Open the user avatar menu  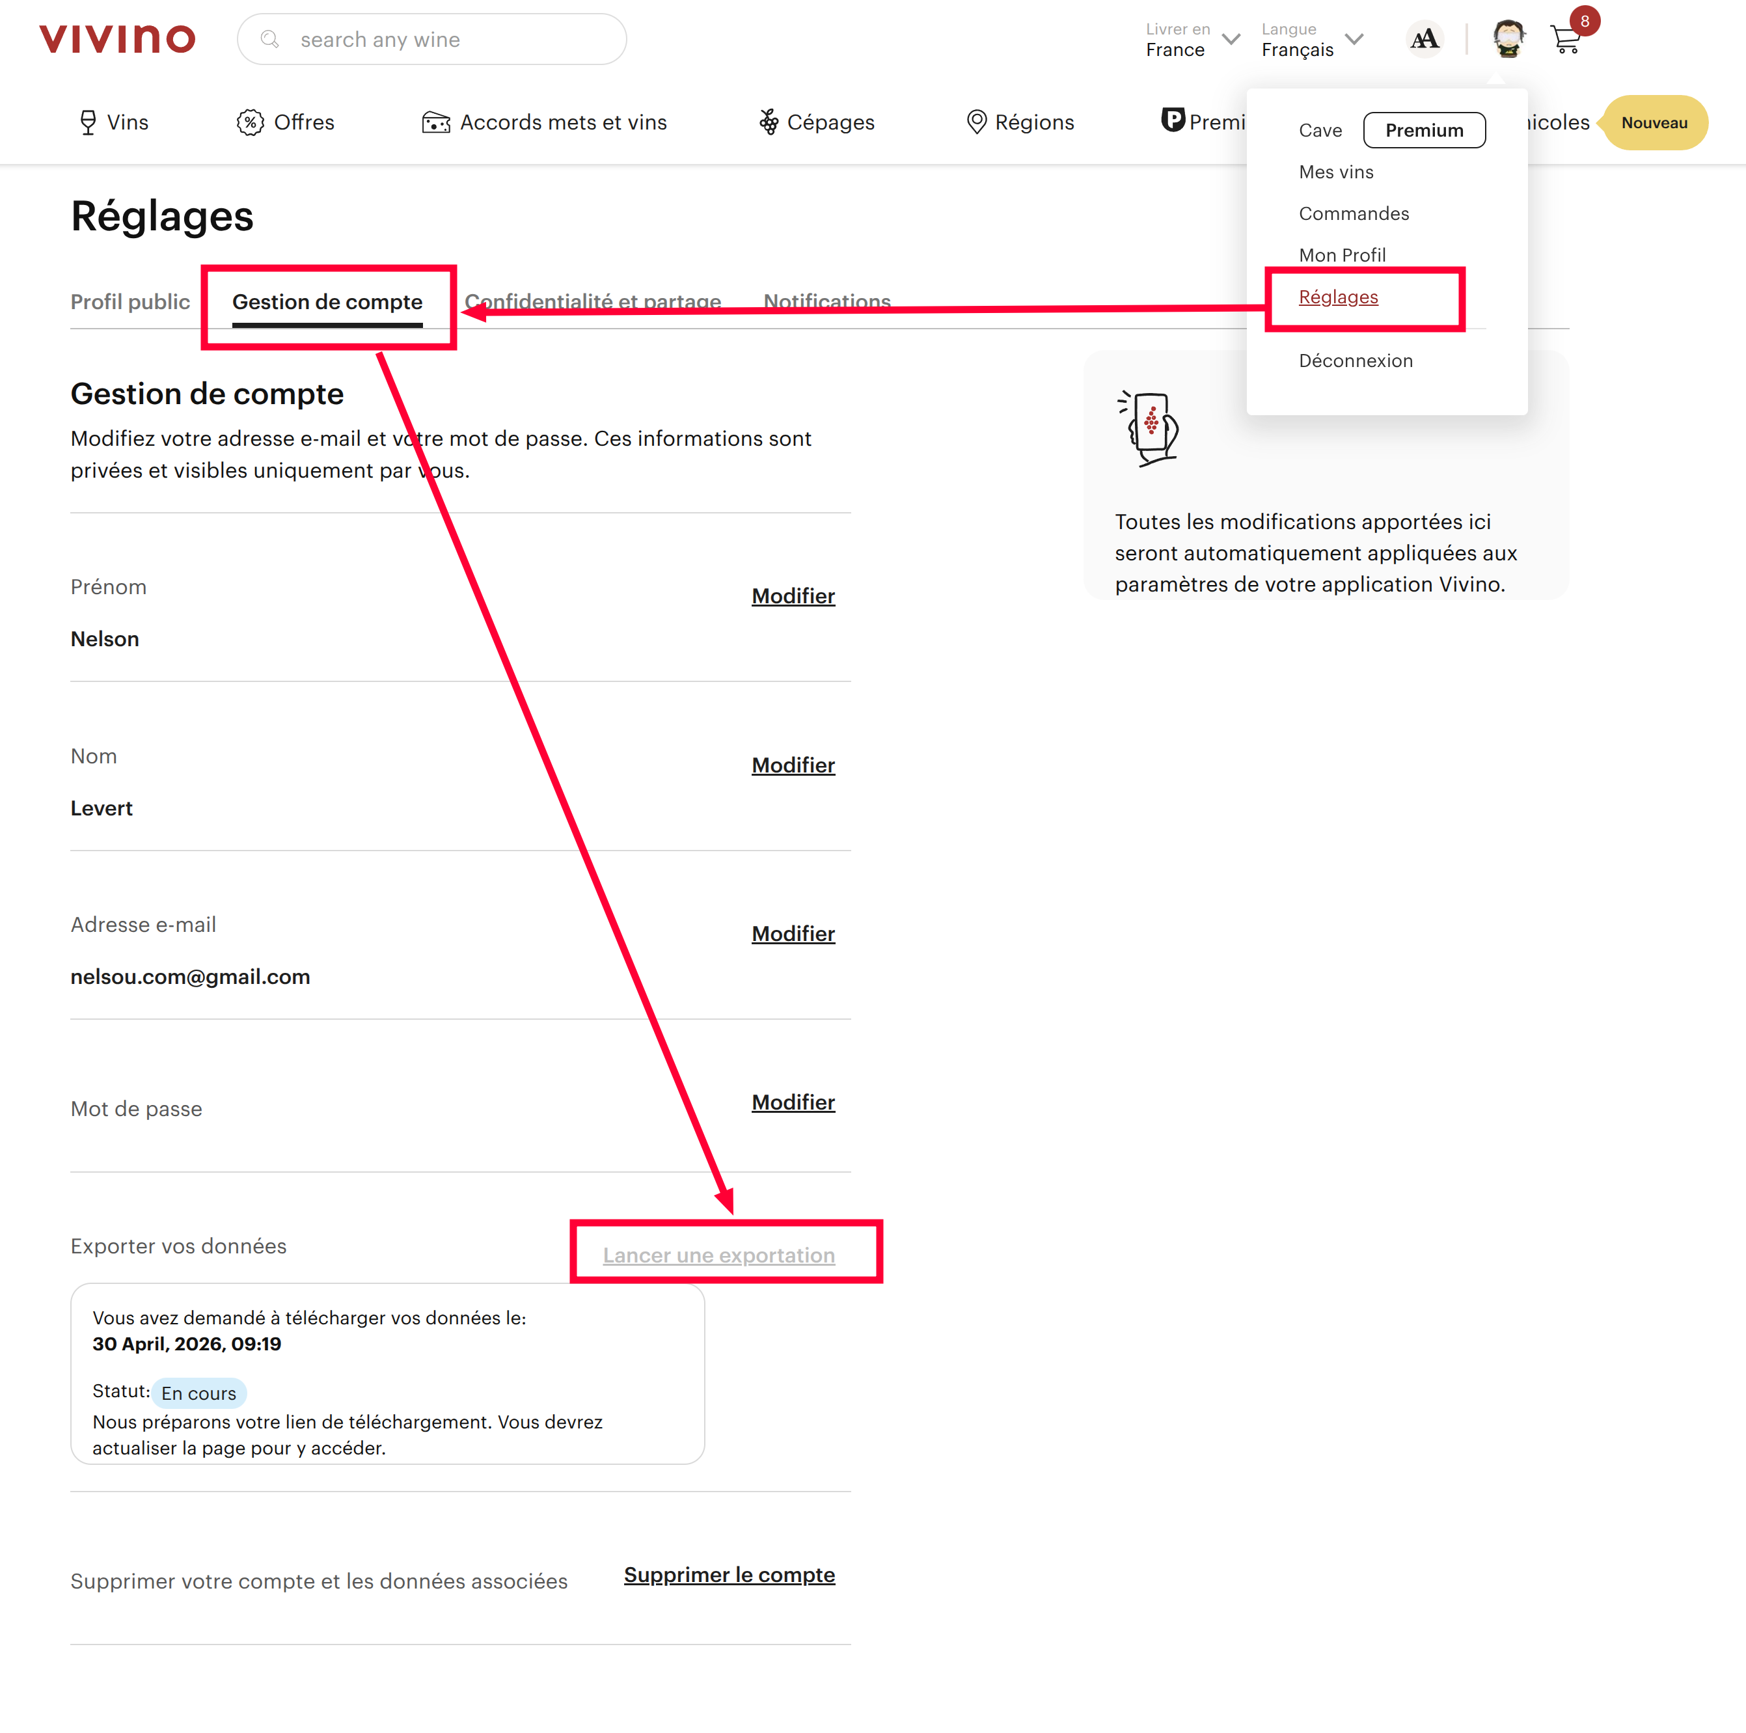[1508, 39]
